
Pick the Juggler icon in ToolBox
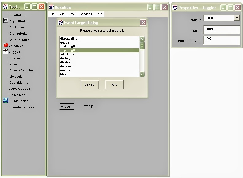[6, 51]
